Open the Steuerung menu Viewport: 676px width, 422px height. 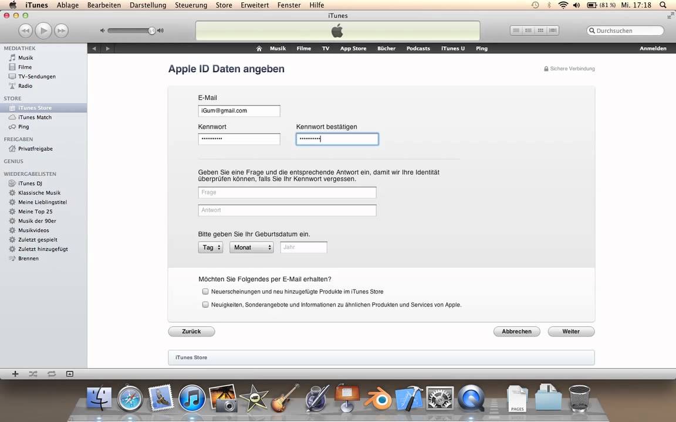point(191,5)
